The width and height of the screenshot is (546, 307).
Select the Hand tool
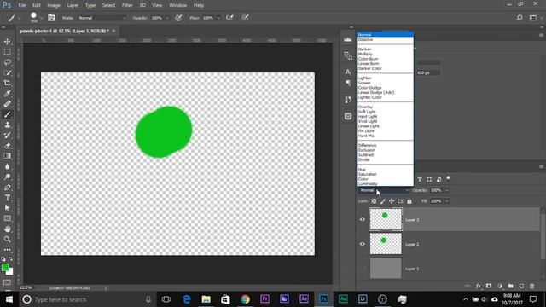pos(7,229)
